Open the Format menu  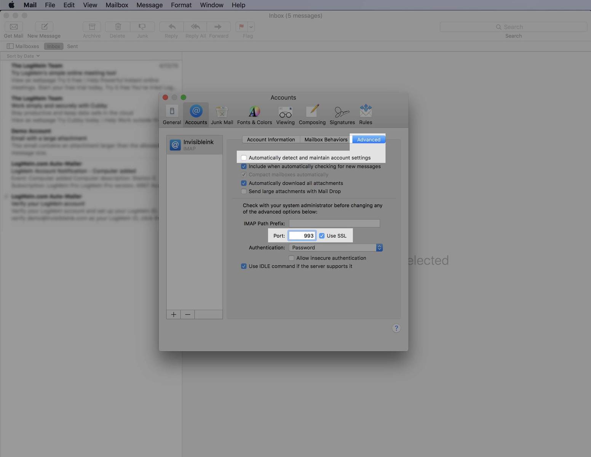point(181,5)
